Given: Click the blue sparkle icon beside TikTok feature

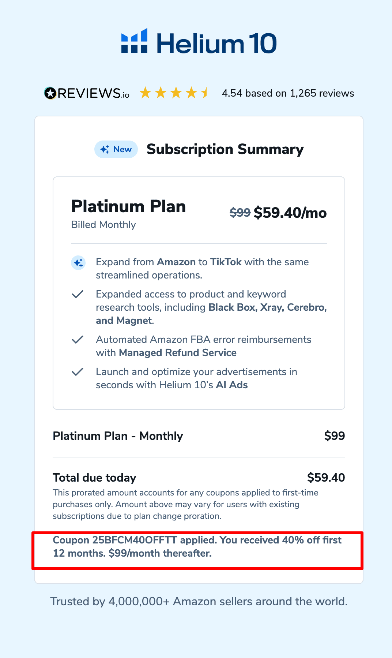Looking at the screenshot, I should pos(78,262).
